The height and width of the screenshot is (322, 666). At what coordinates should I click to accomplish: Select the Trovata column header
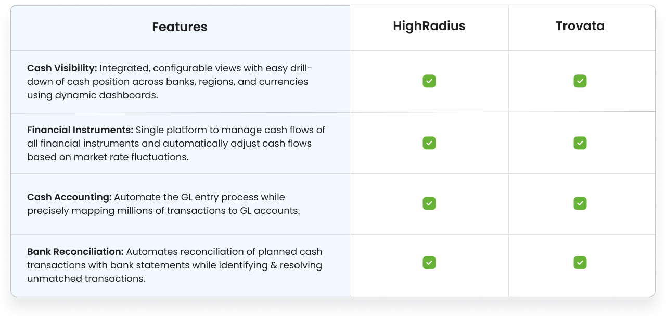tap(580, 26)
